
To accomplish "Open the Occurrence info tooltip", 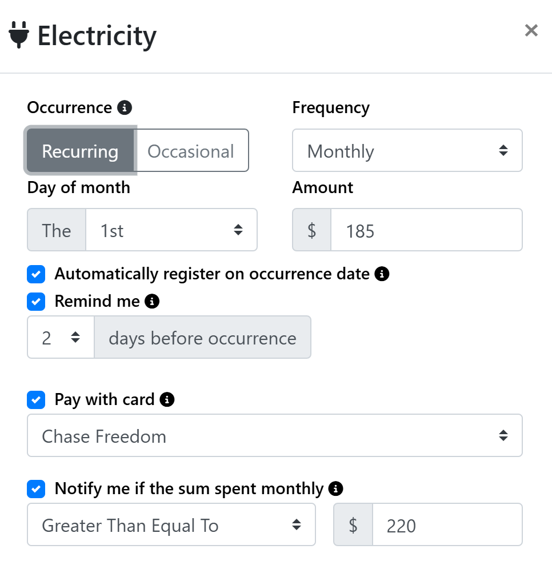I will tap(124, 107).
